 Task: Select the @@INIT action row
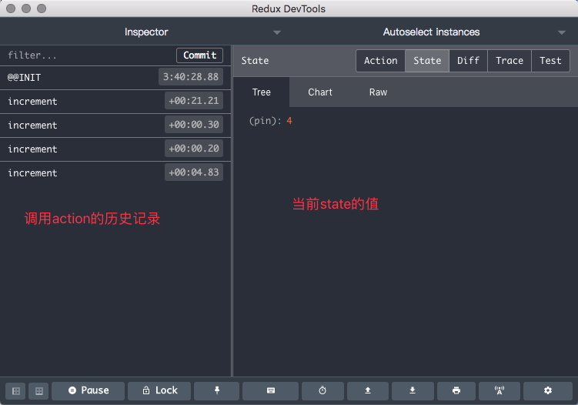pyautogui.click(x=115, y=78)
